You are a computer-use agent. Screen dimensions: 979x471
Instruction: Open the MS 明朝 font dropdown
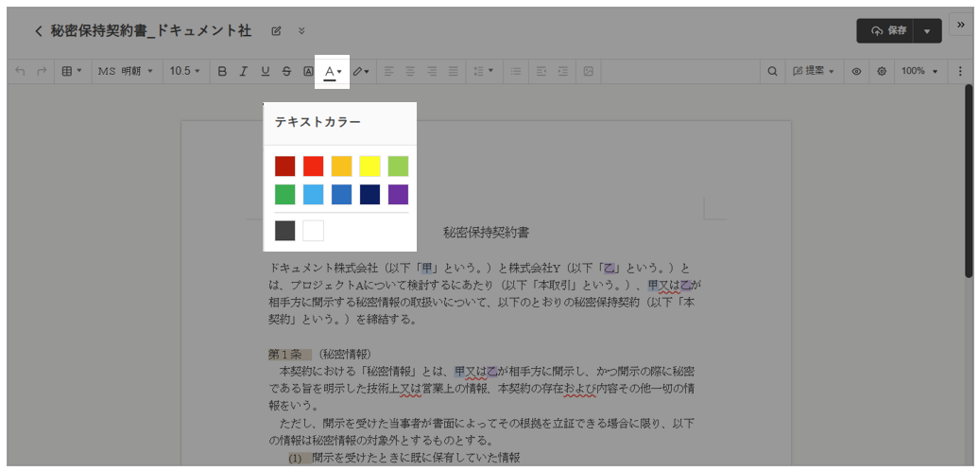click(x=126, y=71)
